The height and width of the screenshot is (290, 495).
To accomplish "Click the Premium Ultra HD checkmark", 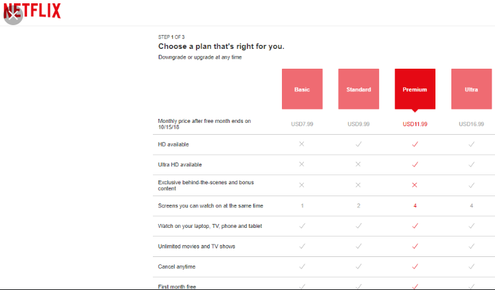I will click(x=415, y=164).
